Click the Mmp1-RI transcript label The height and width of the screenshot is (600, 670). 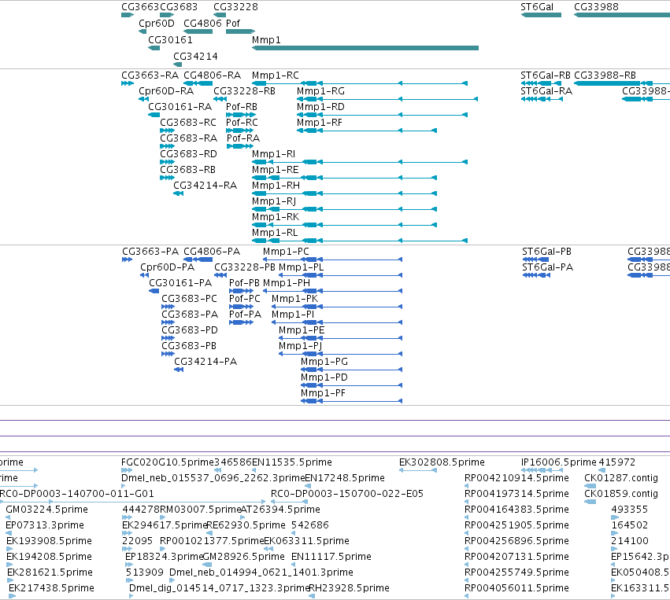point(273,153)
